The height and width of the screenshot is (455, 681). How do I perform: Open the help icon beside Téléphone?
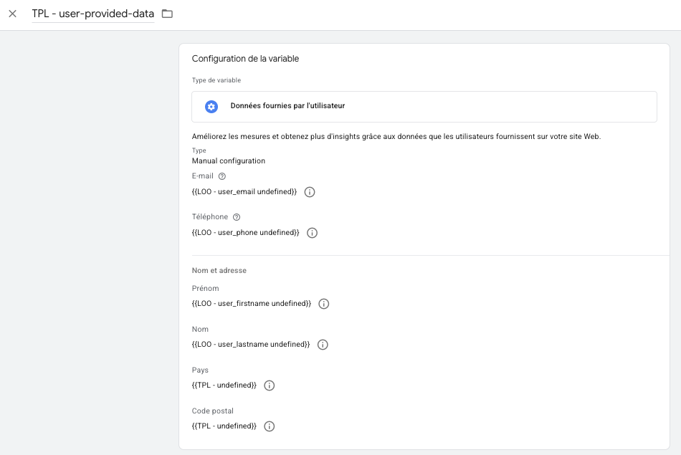point(237,217)
